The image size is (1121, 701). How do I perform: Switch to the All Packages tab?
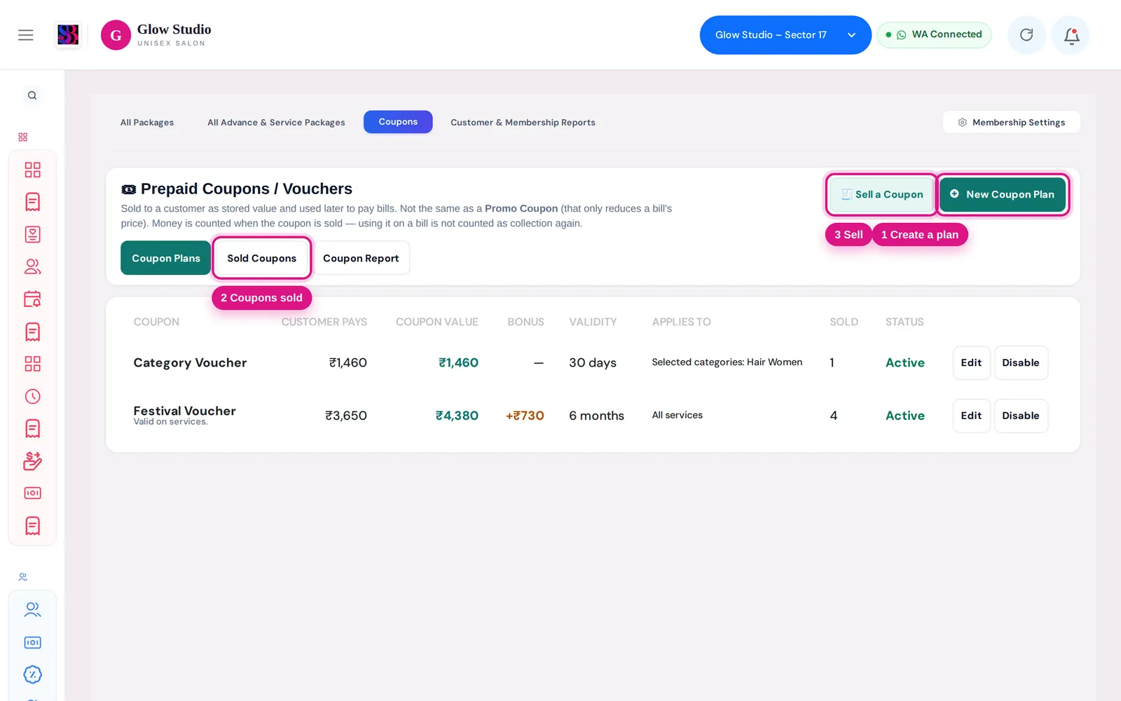[147, 122]
